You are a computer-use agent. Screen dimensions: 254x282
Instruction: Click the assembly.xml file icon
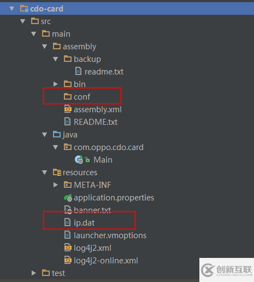pyautogui.click(x=68, y=110)
